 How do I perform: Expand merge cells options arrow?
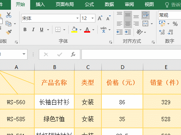152,24
